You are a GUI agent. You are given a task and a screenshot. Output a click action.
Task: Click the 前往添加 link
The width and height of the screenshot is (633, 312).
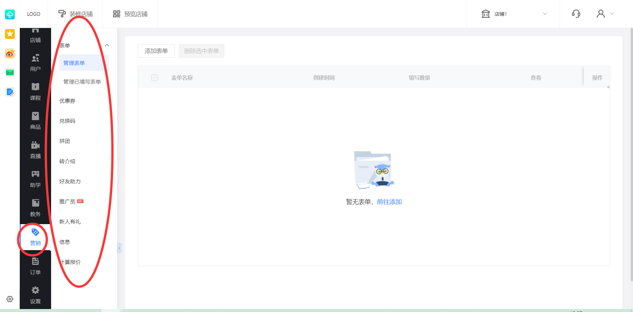coord(389,202)
